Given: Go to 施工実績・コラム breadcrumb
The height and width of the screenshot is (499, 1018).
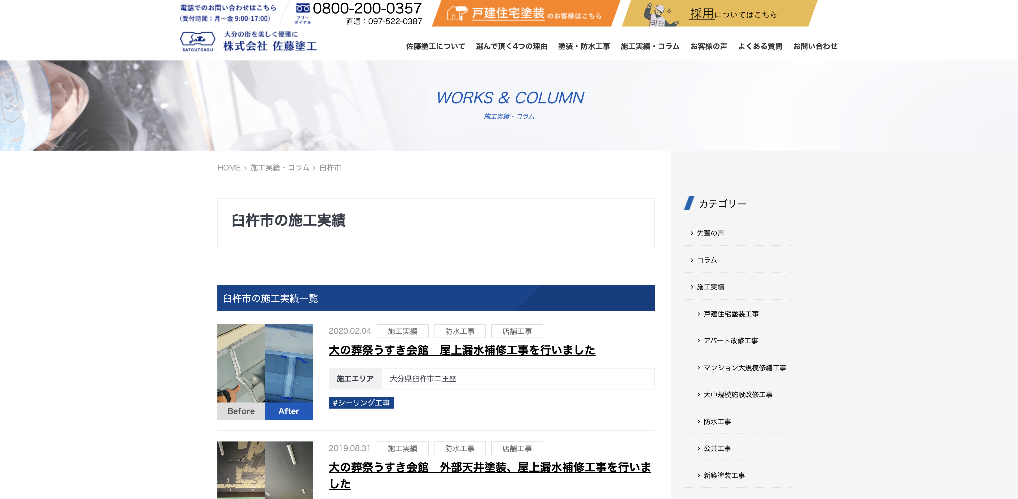Looking at the screenshot, I should (279, 168).
